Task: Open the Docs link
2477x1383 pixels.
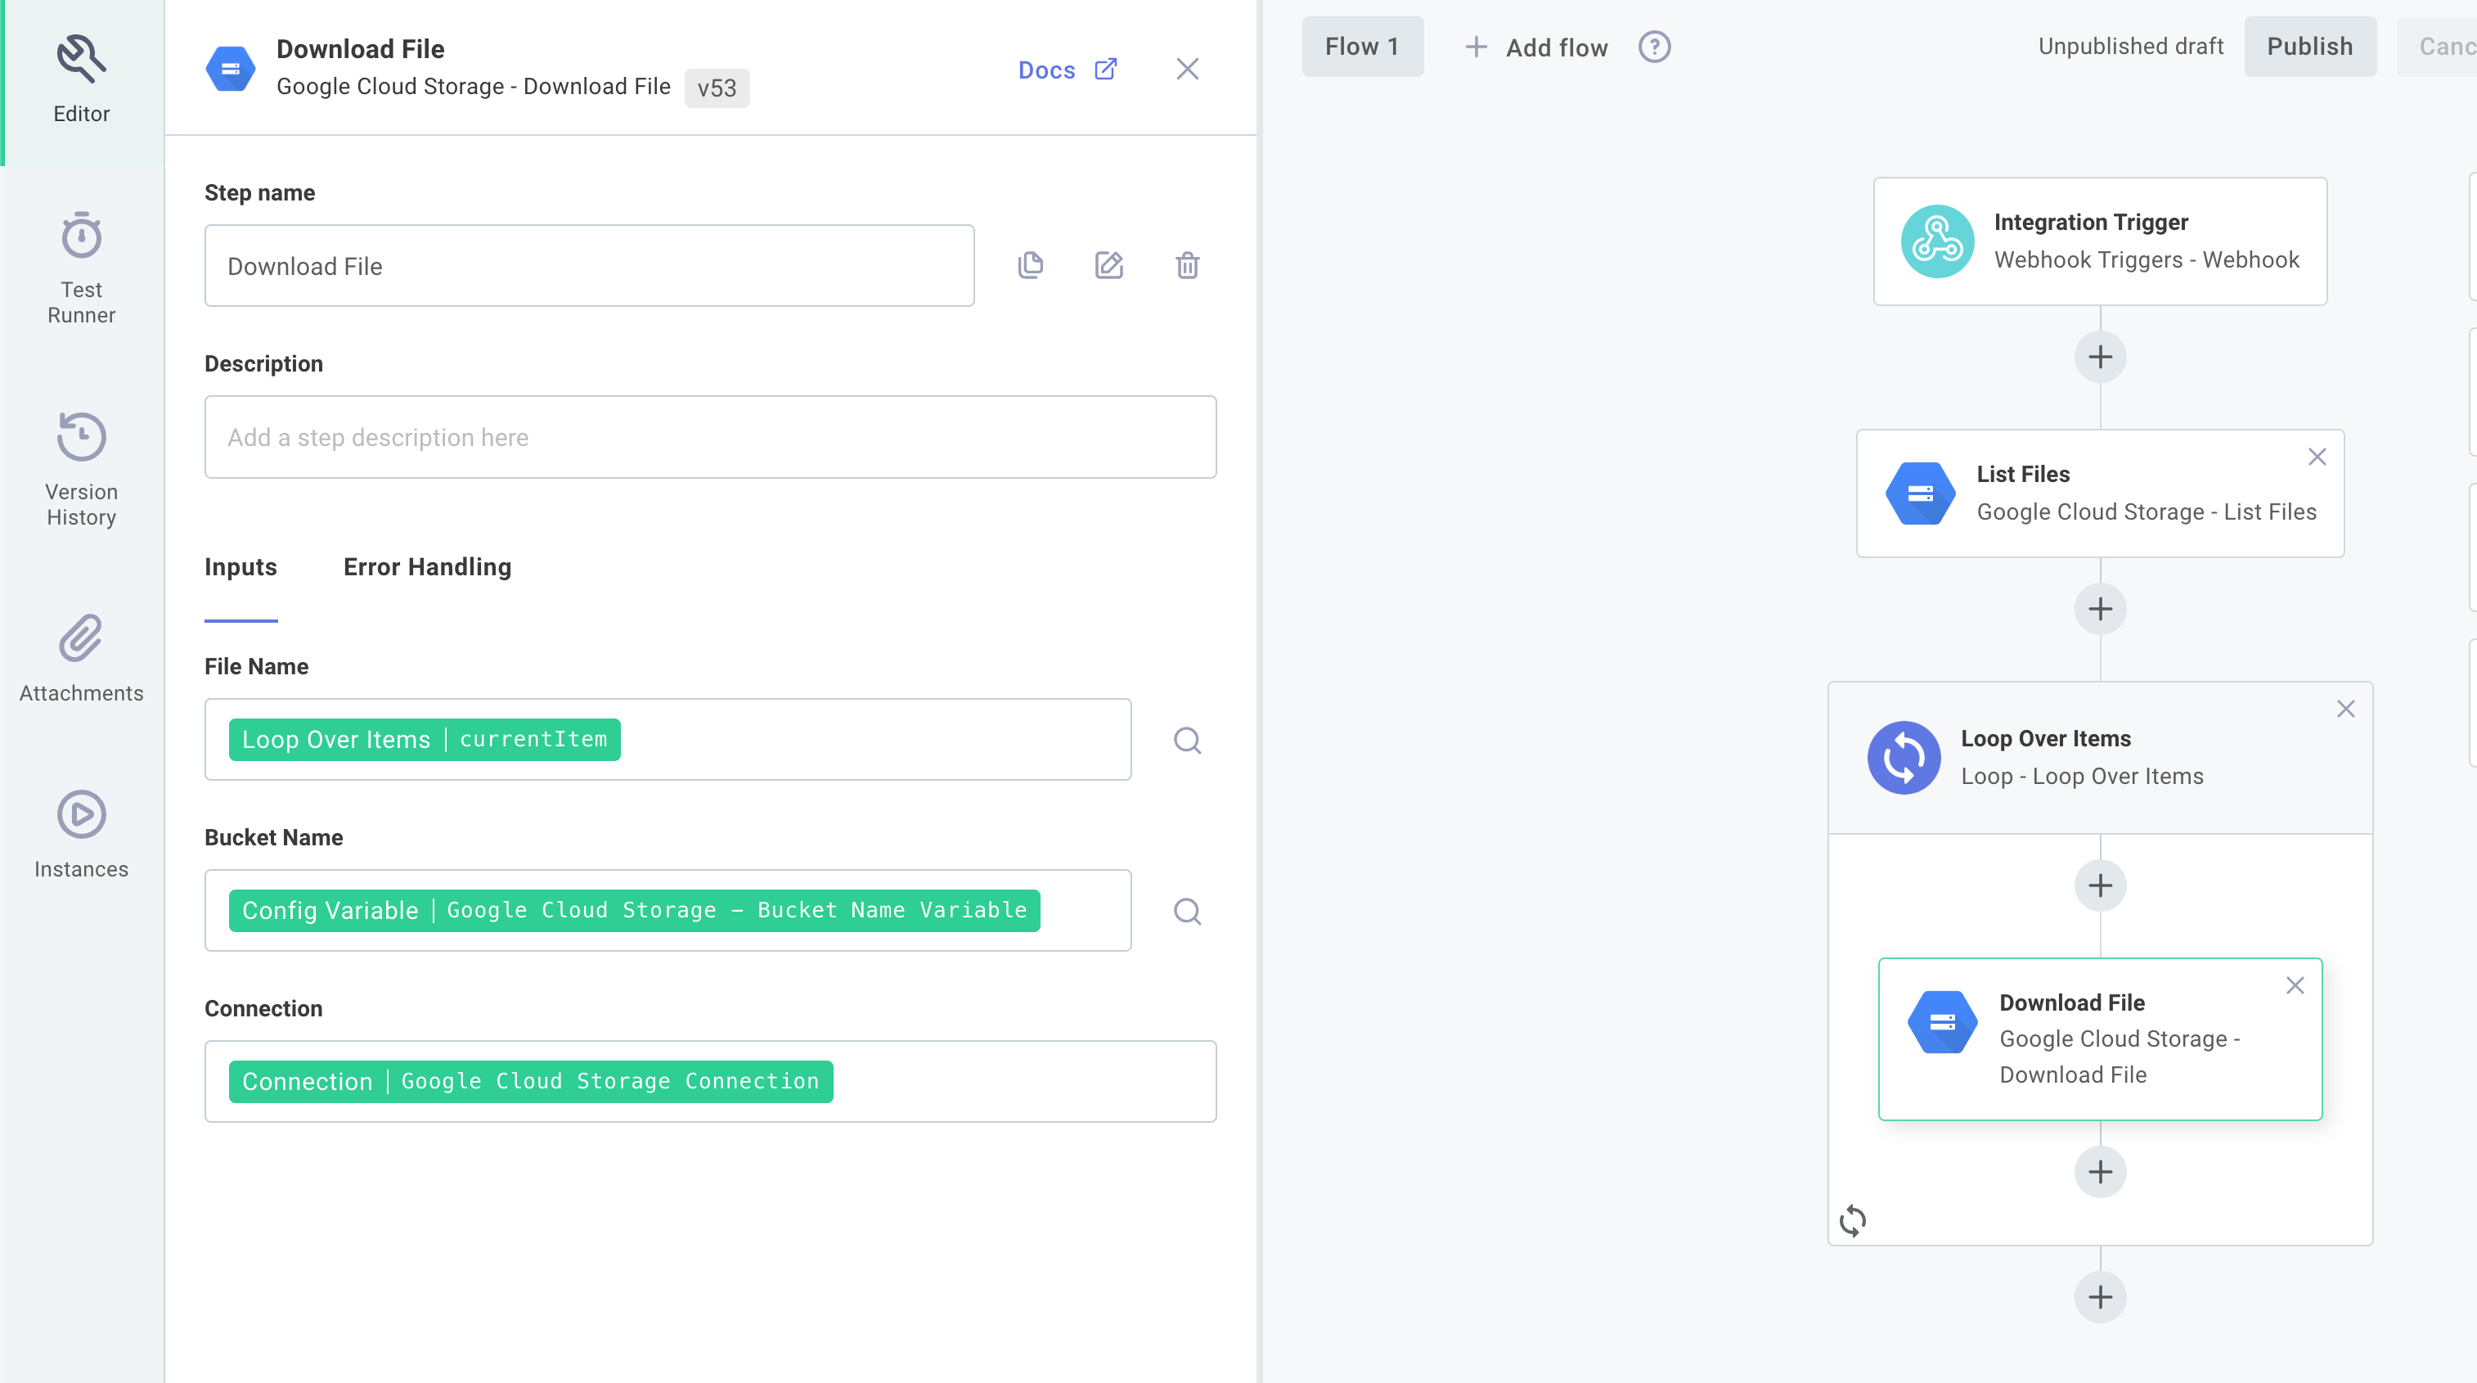Action: [1067, 70]
